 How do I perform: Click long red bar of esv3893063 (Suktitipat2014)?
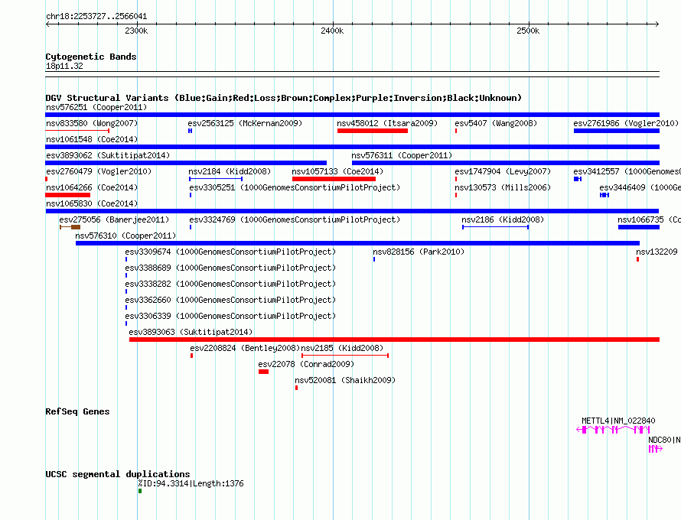click(394, 340)
